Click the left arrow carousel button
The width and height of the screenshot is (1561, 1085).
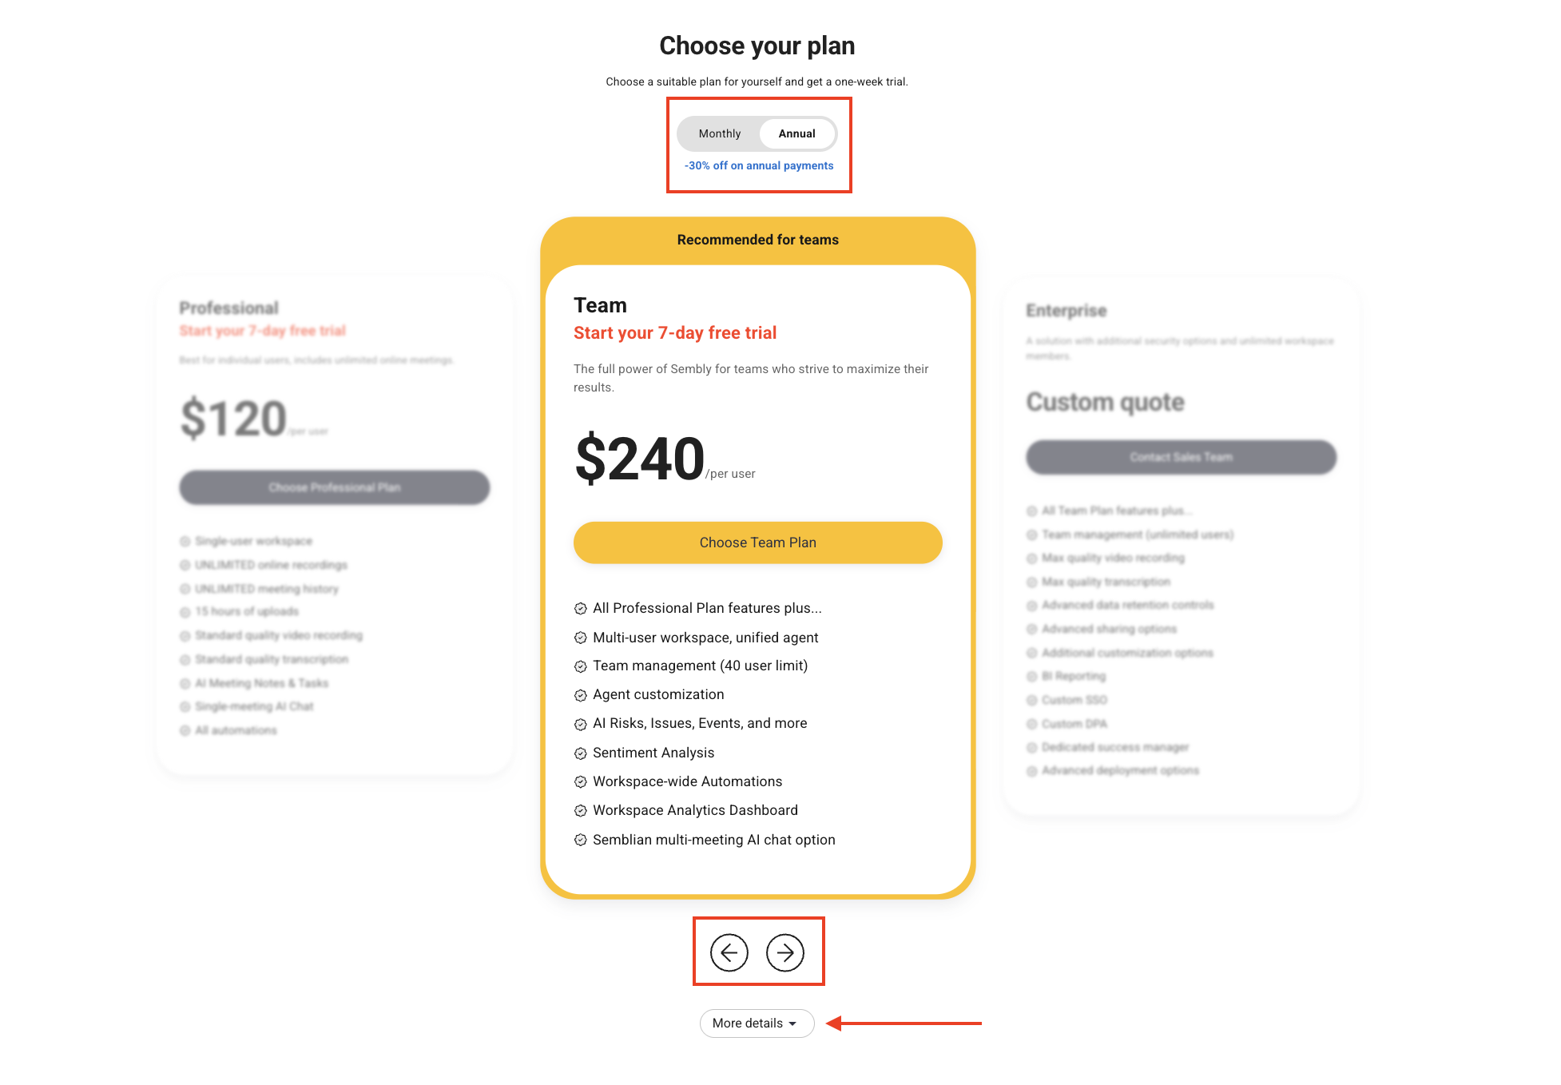click(729, 952)
